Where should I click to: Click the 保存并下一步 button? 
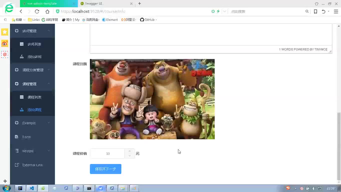pyautogui.click(x=106, y=169)
